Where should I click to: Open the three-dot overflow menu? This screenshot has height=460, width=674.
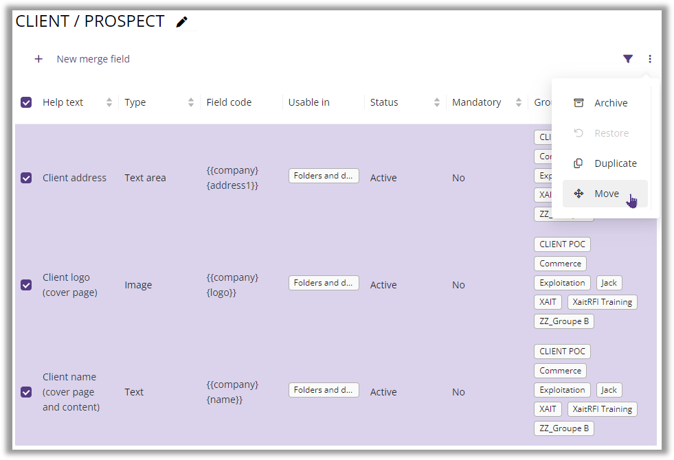point(650,59)
